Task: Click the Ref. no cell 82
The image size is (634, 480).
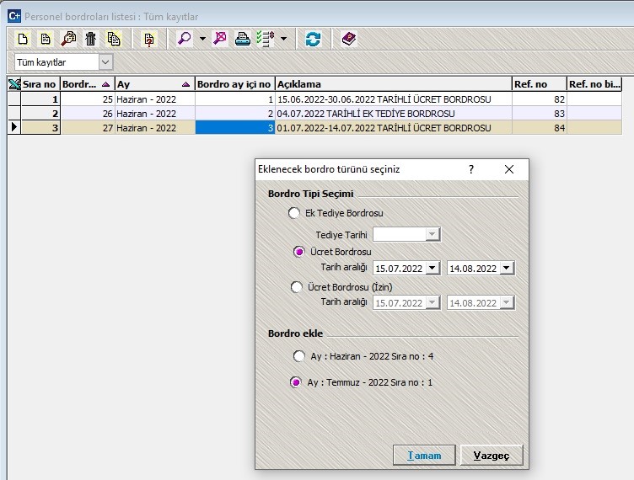Action: pos(539,99)
